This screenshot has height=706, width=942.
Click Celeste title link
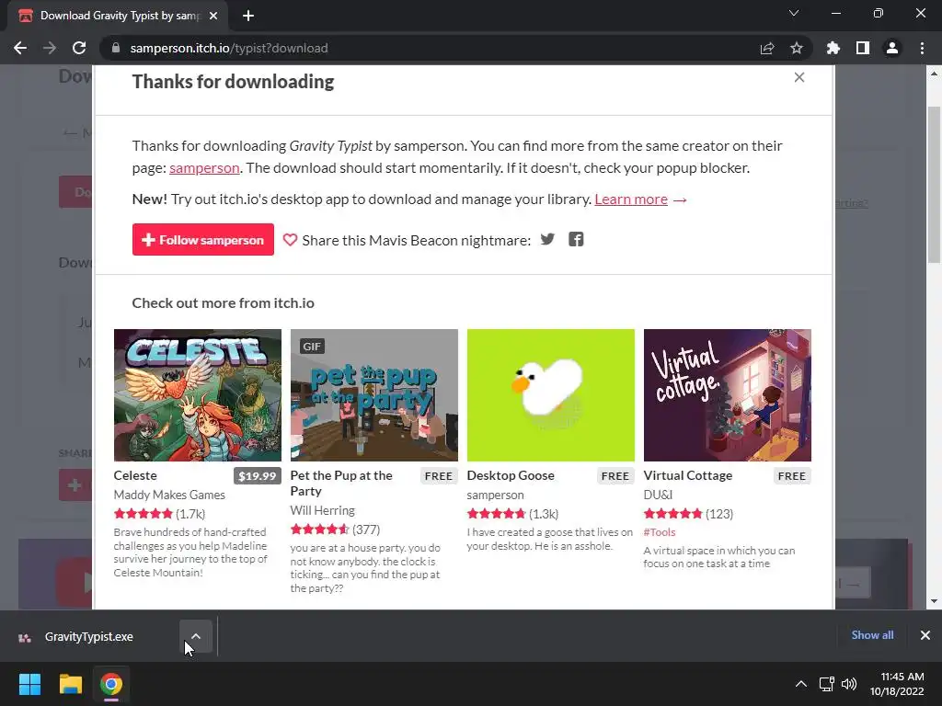click(x=135, y=475)
